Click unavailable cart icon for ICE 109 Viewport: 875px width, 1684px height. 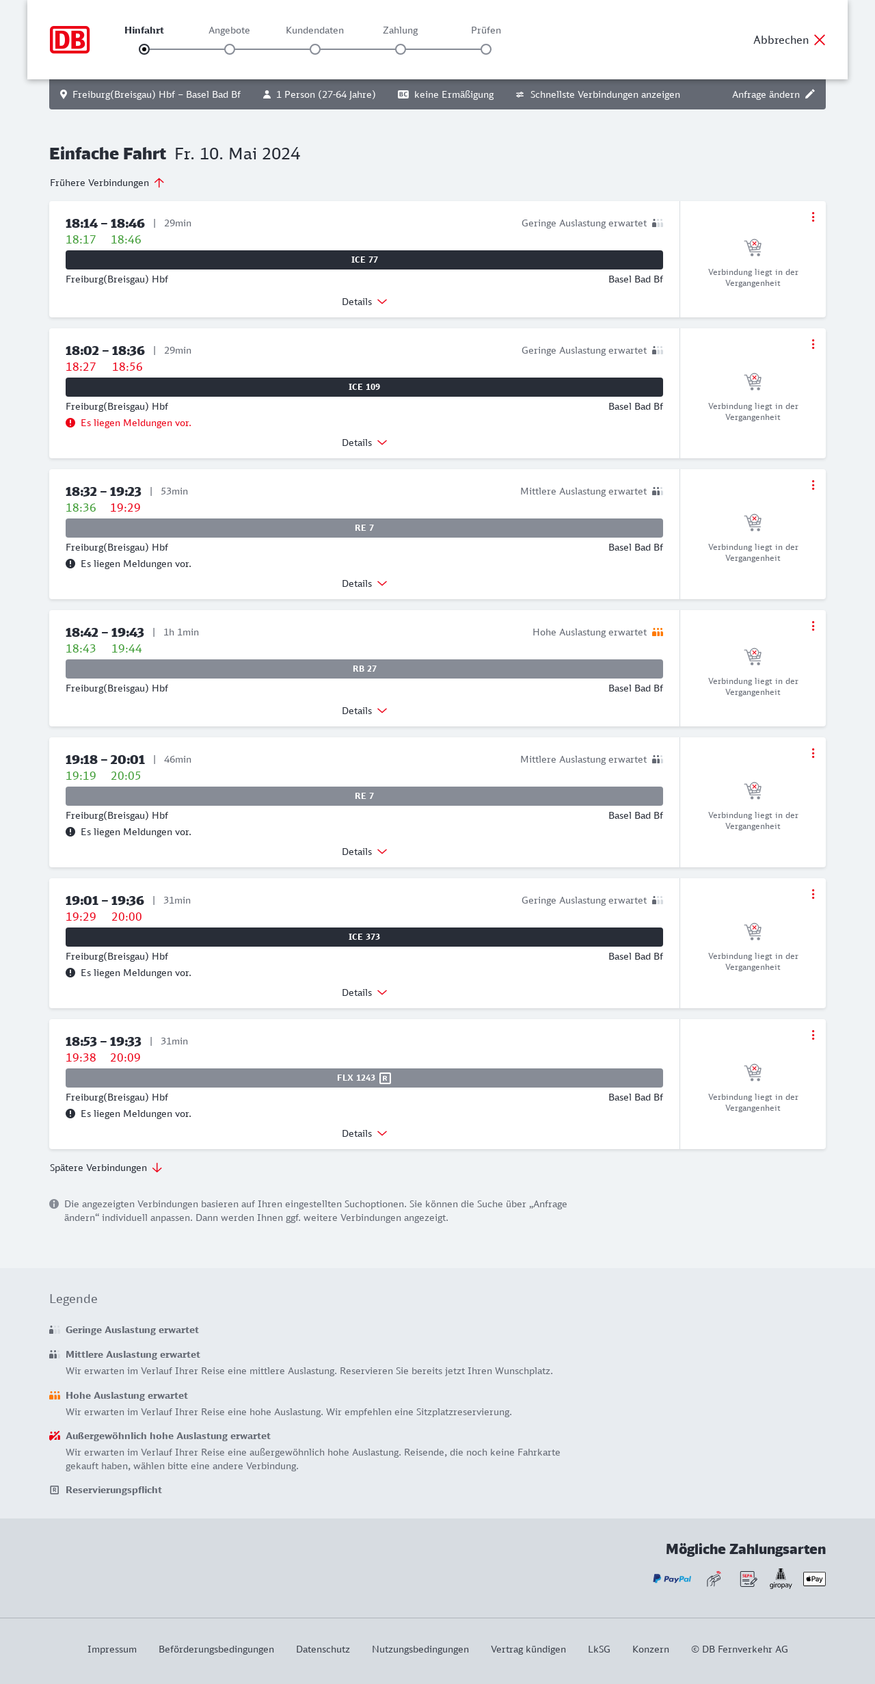753,381
